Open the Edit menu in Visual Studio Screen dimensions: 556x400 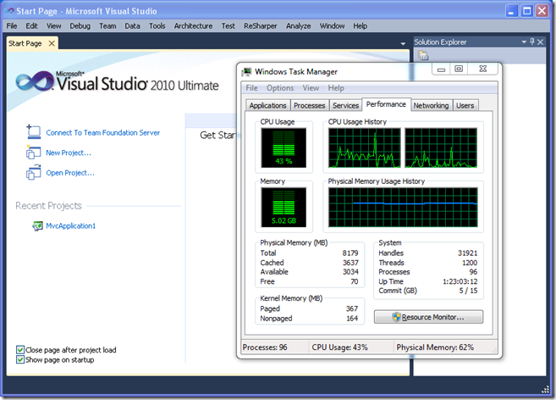pyautogui.click(x=31, y=26)
